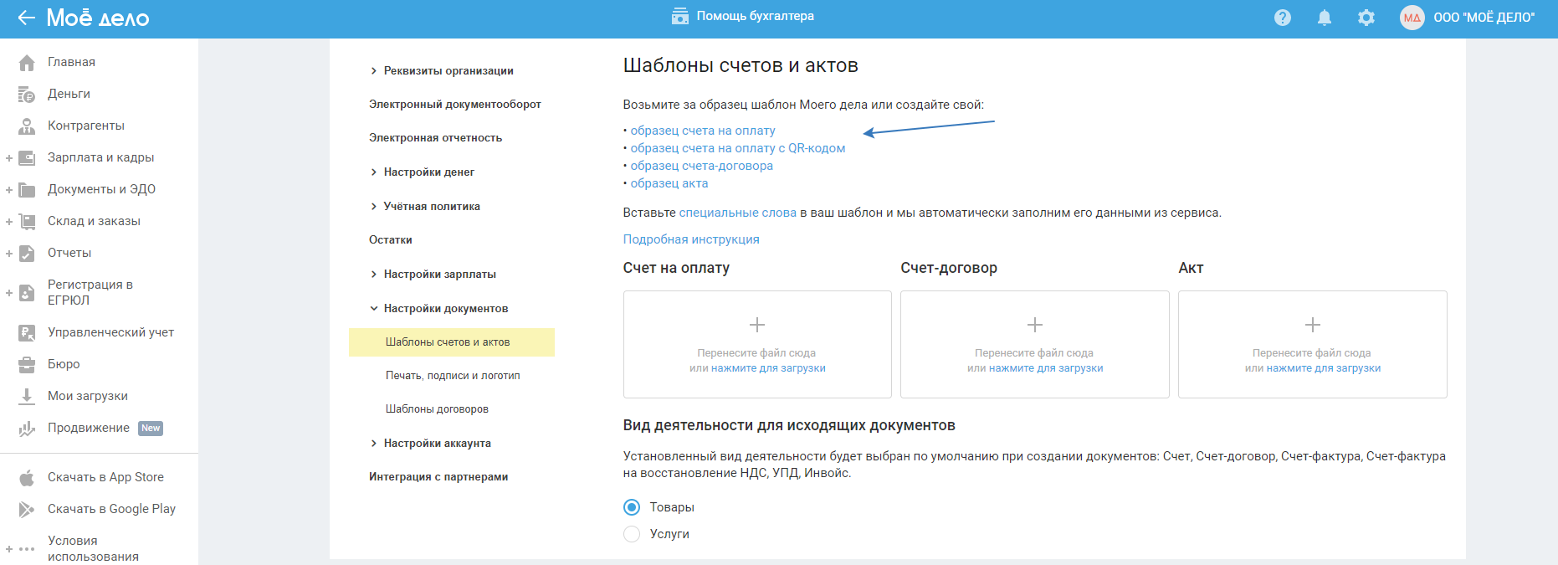Select the Услуги radio button
Screen dimensions: 1558x565
[x=632, y=534]
